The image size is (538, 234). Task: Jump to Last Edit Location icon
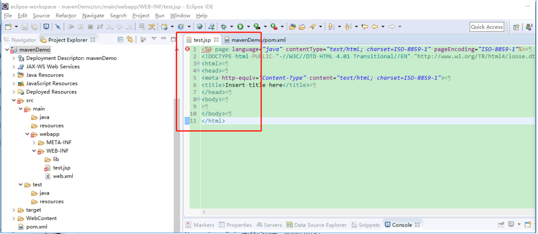click(365, 27)
